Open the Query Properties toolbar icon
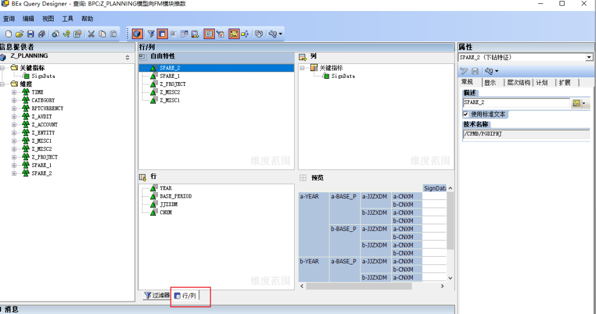Image resolution: width=596 pixels, height=314 pixels. pos(78,34)
